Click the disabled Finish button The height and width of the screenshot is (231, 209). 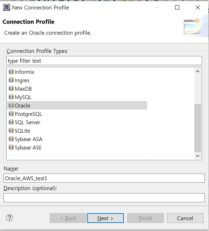tap(145, 218)
